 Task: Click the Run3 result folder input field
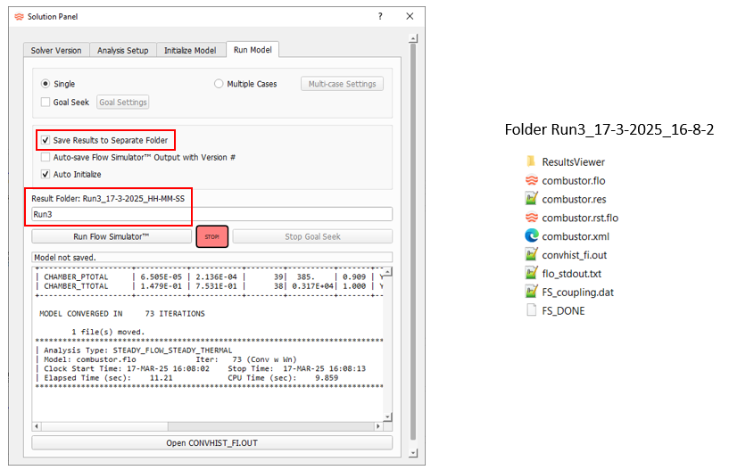(x=212, y=214)
